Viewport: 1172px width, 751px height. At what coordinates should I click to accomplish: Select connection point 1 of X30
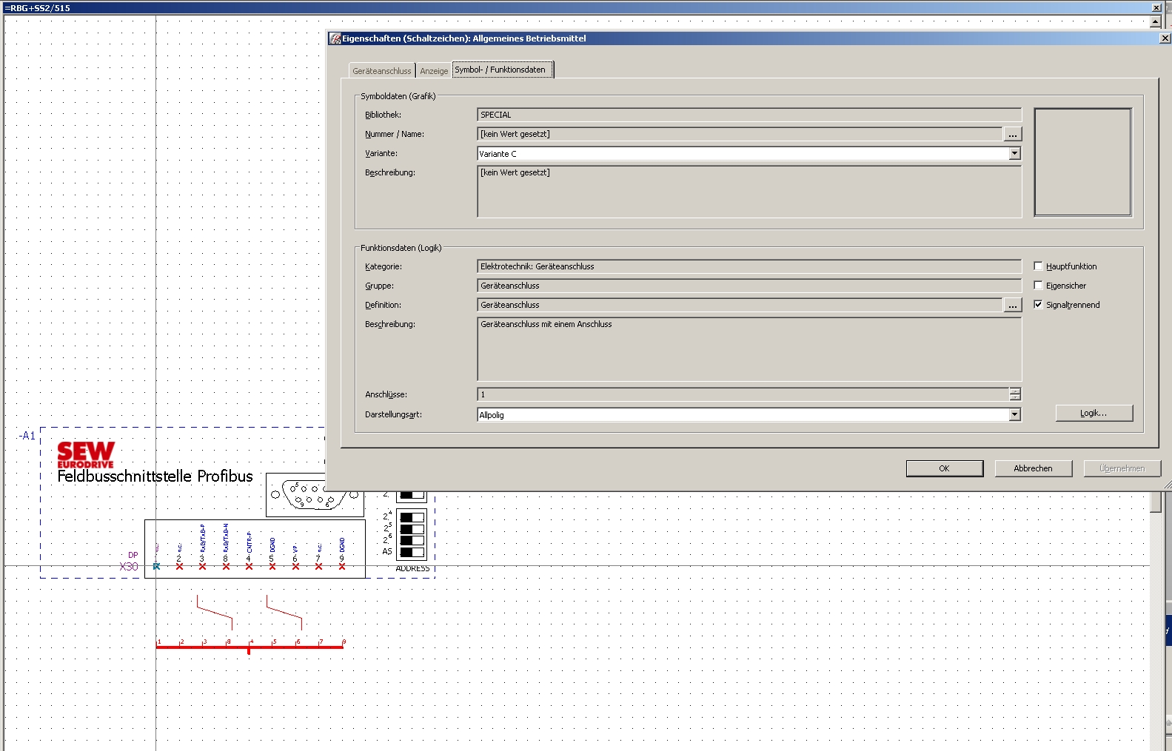[156, 566]
